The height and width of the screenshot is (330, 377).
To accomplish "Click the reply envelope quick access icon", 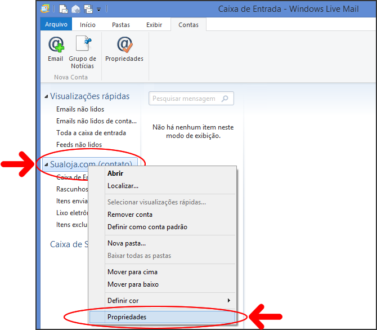I will [x=76, y=9].
